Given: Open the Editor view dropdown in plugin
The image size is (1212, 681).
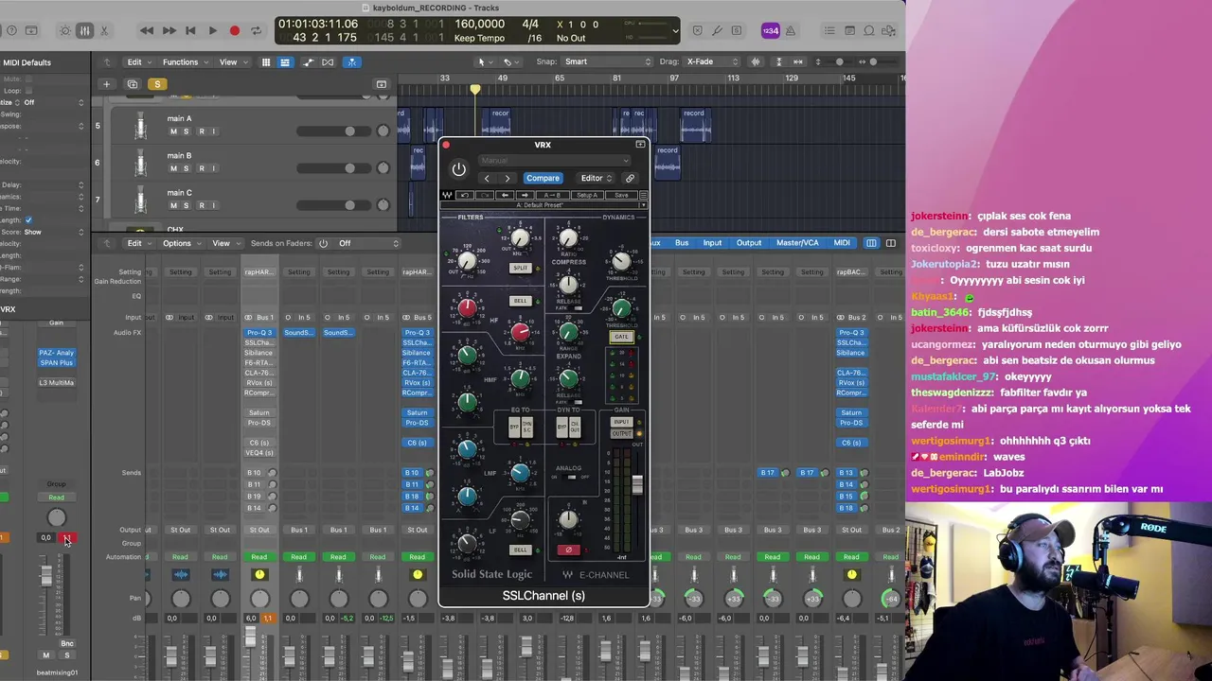Looking at the screenshot, I should [x=596, y=178].
